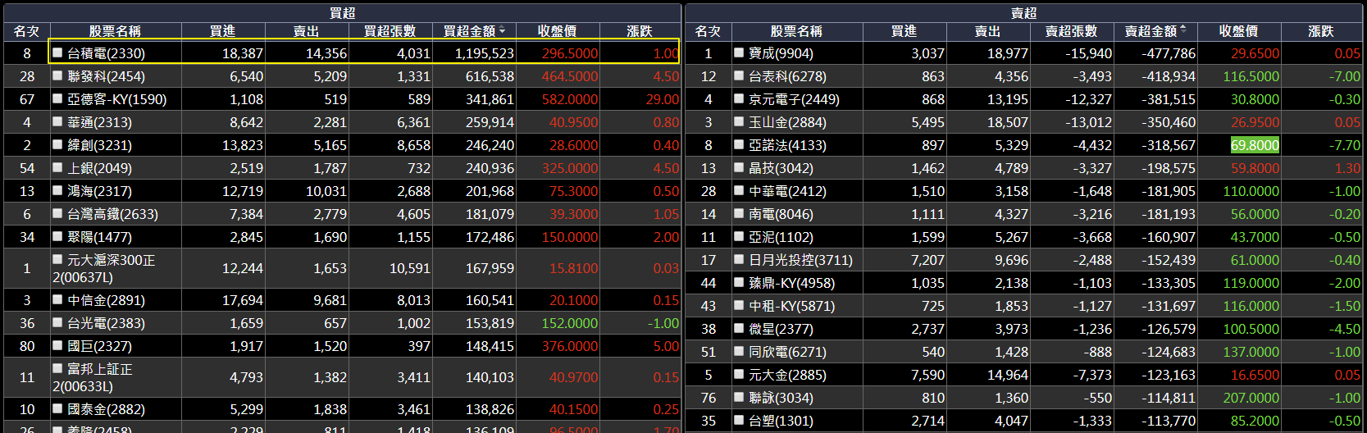
Task: Open stock 中華電(2412)
Action: [x=787, y=191]
